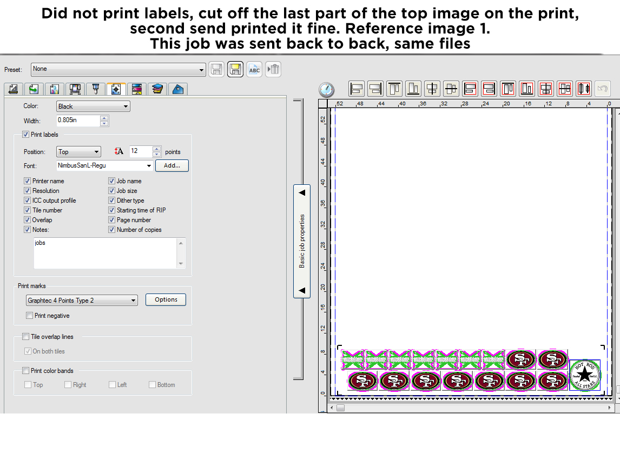The image size is (620, 467).
Task: Toggle the Print labels checkbox
Action: tap(26, 135)
